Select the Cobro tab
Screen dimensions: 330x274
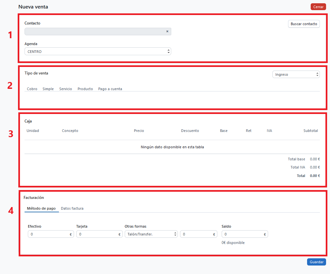pyautogui.click(x=32, y=89)
